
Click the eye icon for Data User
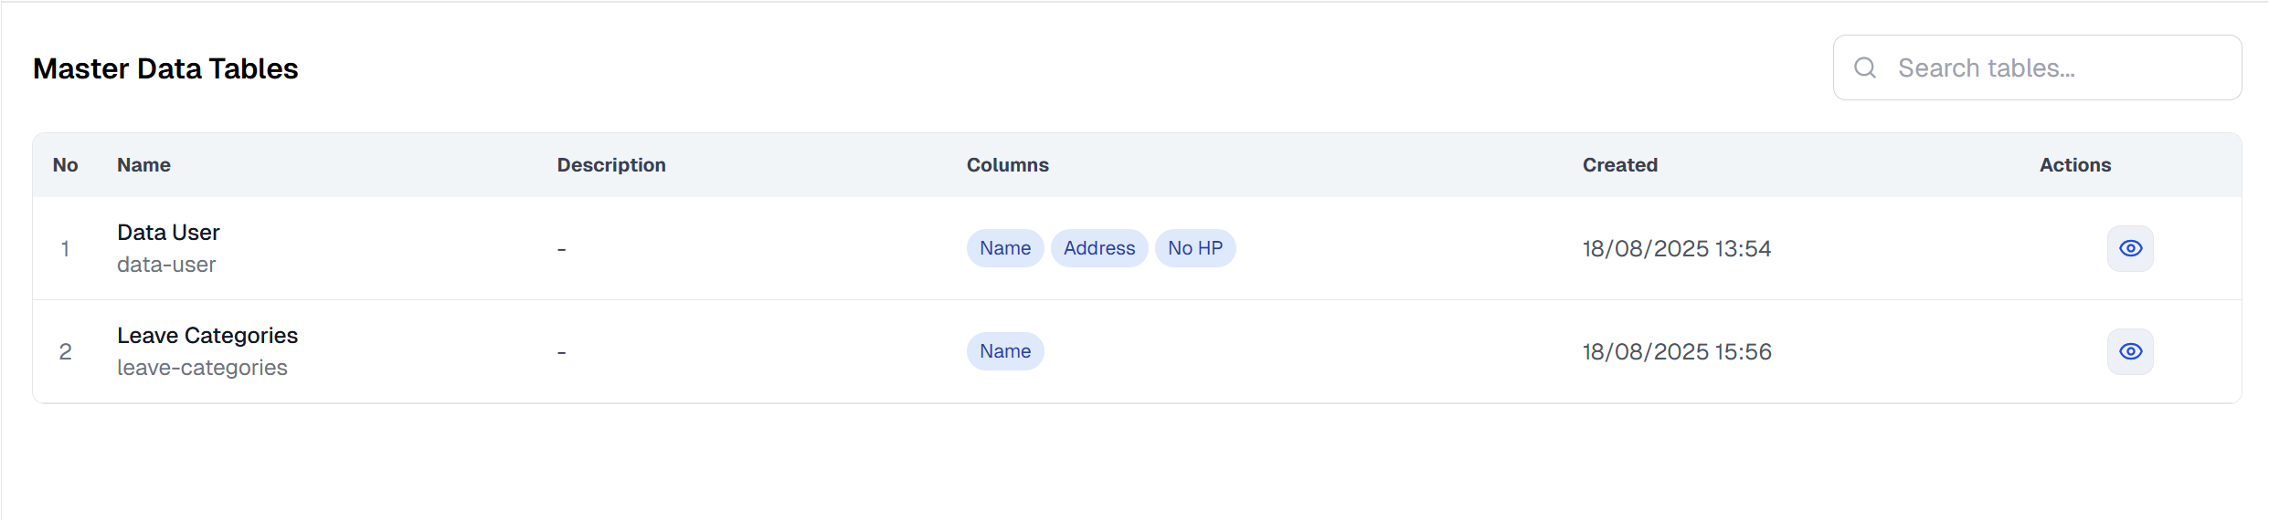click(x=2130, y=248)
